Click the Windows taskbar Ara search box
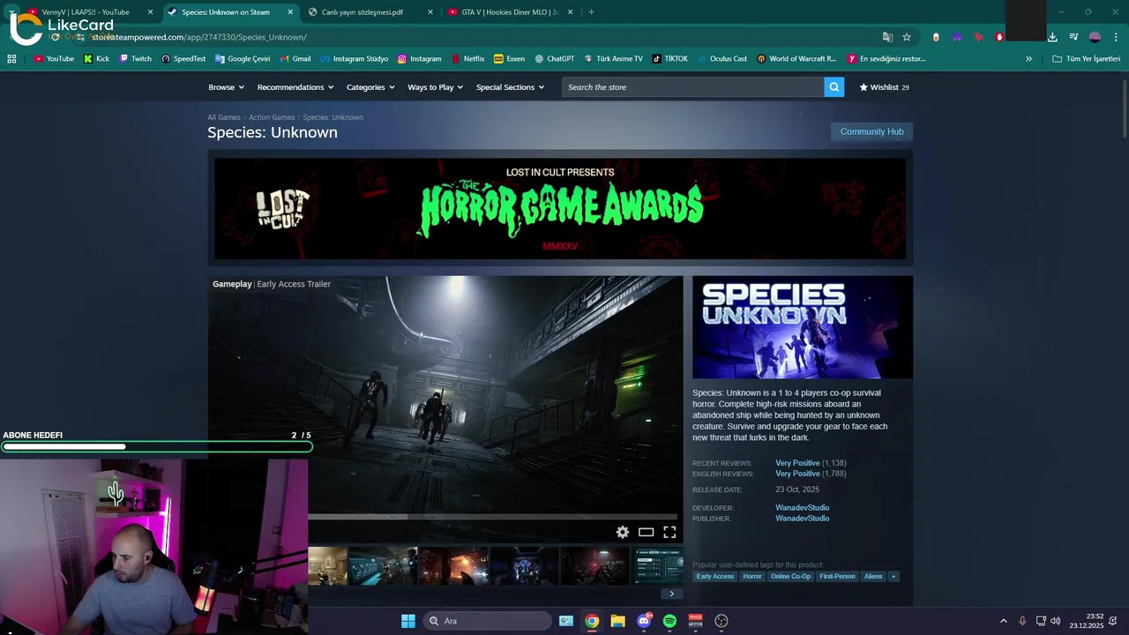The height and width of the screenshot is (635, 1129). tap(487, 621)
